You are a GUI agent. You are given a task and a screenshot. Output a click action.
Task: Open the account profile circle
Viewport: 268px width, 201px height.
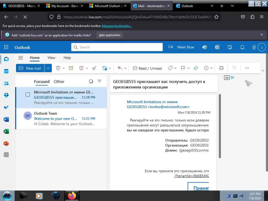click(x=262, y=47)
